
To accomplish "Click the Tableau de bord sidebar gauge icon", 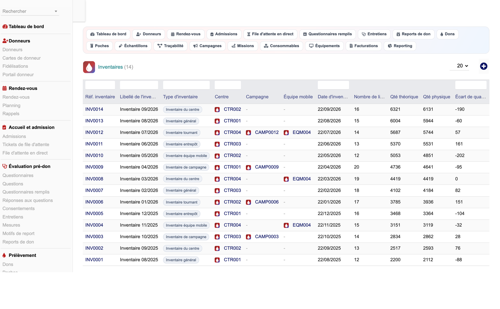I will (x=5, y=26).
